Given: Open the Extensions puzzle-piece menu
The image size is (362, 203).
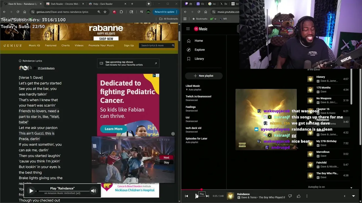Looking at the screenshot, I should point(121,12).
